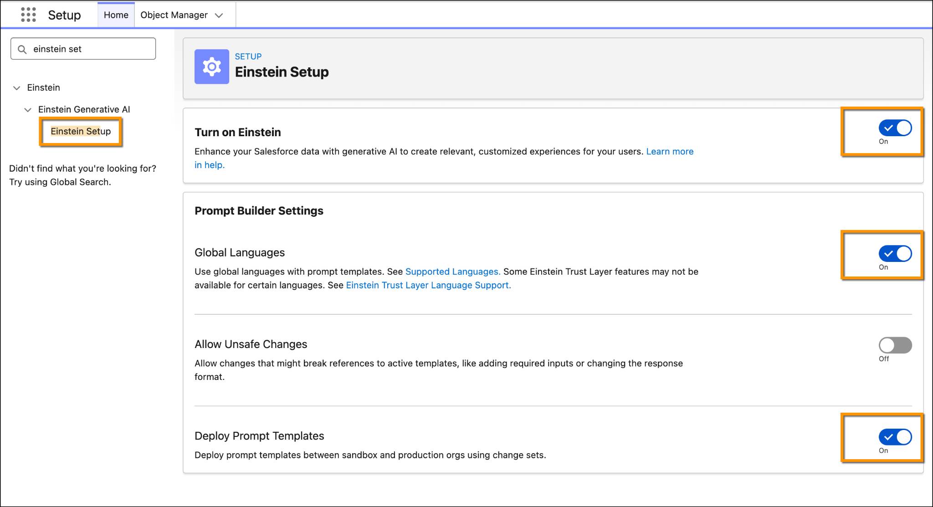933x507 pixels.
Task: Click the Einstein Setup page title
Action: coord(282,72)
